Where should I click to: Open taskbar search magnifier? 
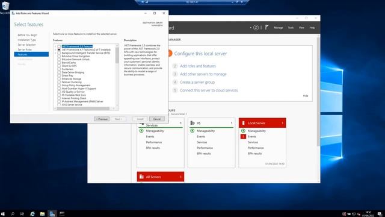[13, 214]
